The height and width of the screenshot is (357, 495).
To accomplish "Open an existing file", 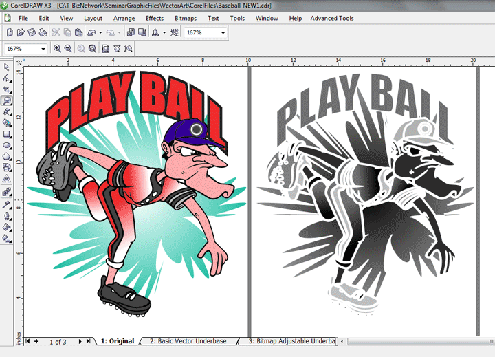I will tap(21, 32).
